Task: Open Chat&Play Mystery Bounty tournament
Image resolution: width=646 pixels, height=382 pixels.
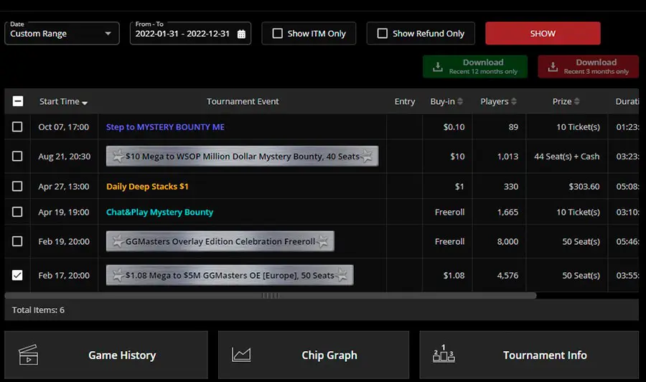Action: (x=160, y=212)
